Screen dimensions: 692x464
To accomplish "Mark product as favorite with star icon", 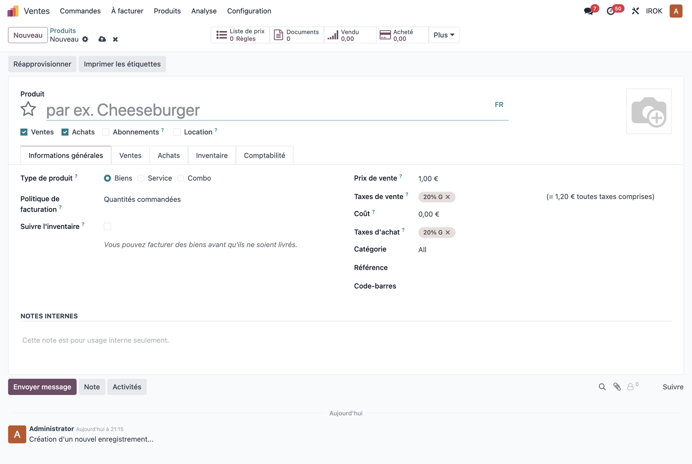I will pyautogui.click(x=28, y=109).
